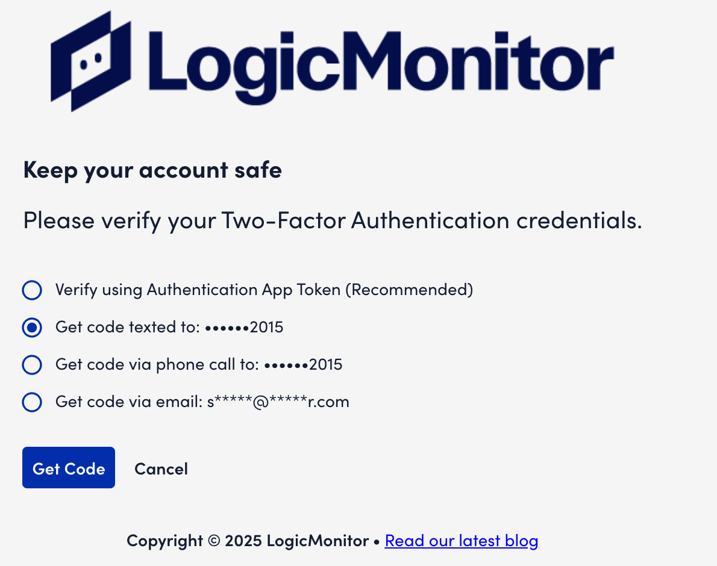Click the "Keep your account safe" heading
The width and height of the screenshot is (717, 566).
coord(152,170)
